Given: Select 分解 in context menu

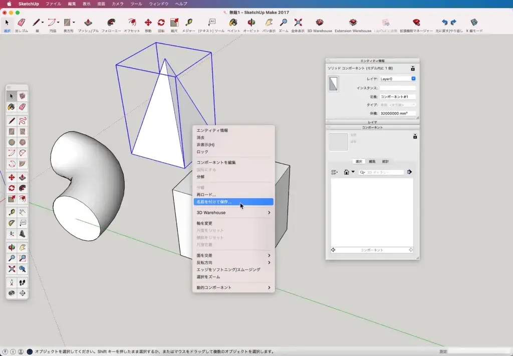Looking at the screenshot, I should pos(233,177).
